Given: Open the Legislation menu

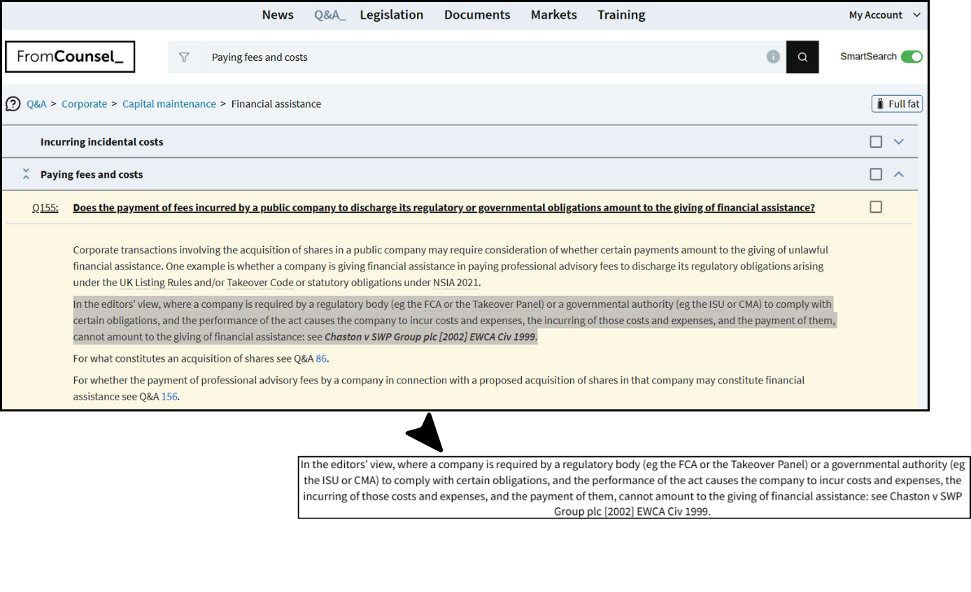Looking at the screenshot, I should pos(391,15).
